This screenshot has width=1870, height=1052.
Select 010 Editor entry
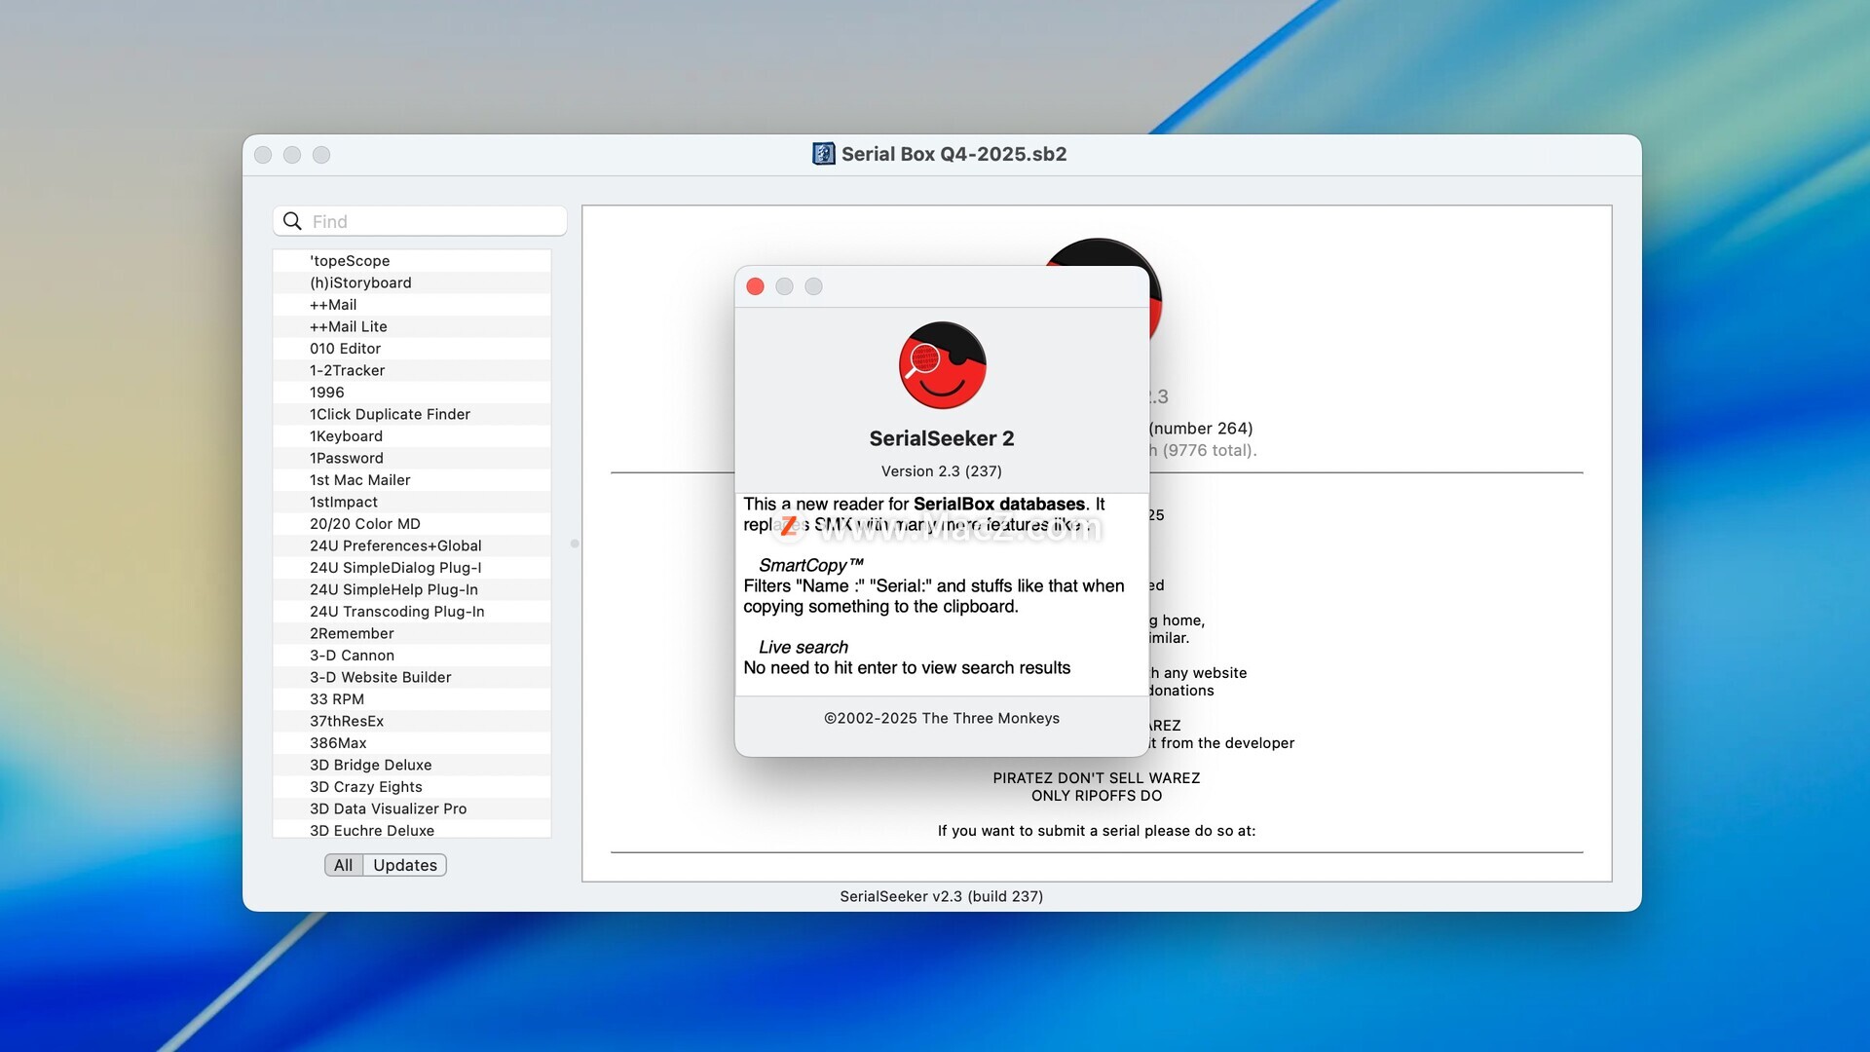coord(345,349)
